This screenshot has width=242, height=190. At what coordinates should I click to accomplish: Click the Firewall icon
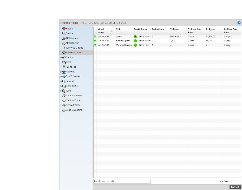pyautogui.click(x=64, y=81)
